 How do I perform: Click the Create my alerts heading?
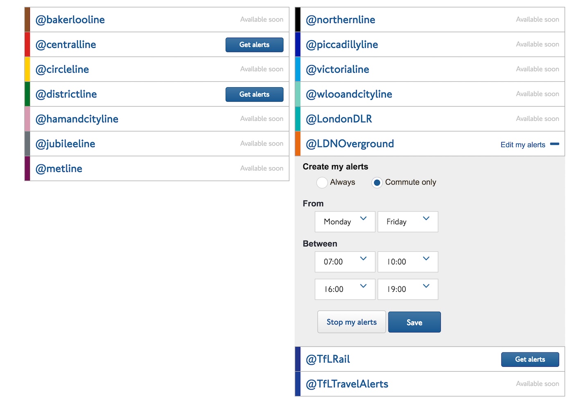(335, 167)
